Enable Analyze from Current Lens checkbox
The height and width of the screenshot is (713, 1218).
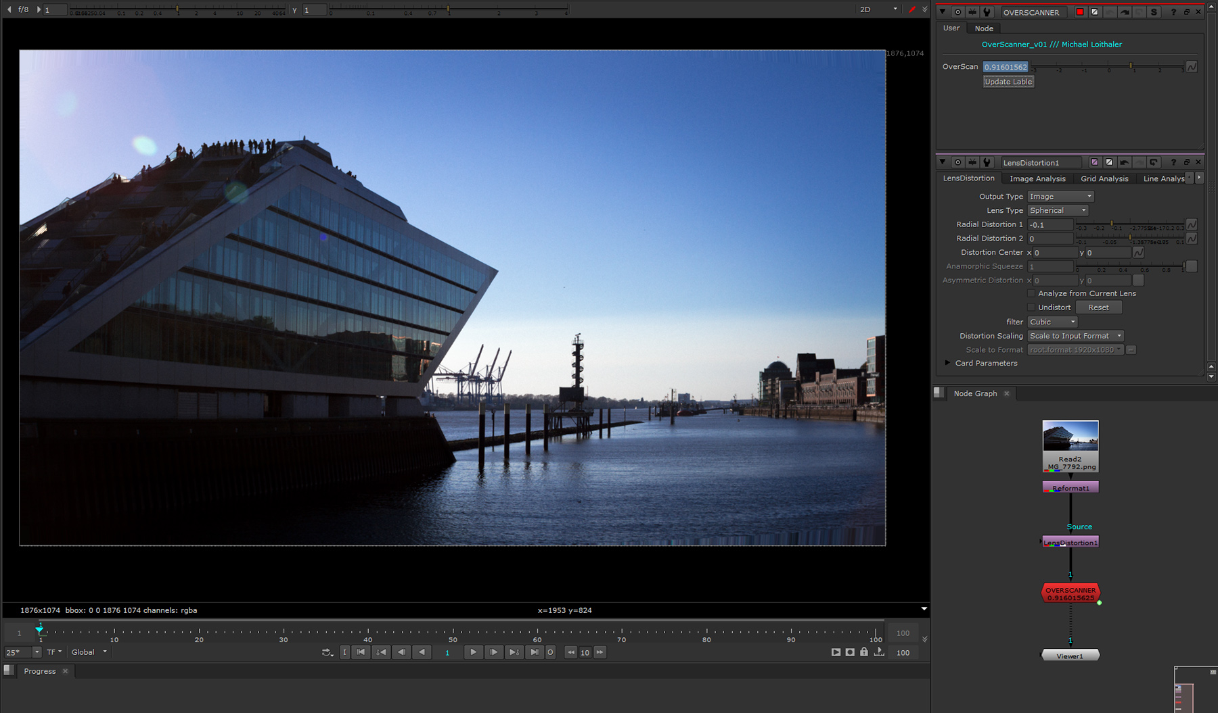[x=1031, y=293]
